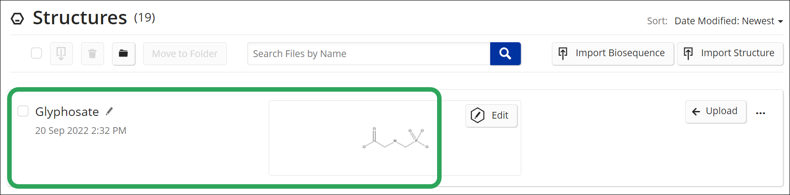The image size is (790, 195).
Task: Click the trash delete icon
Action: (x=92, y=54)
